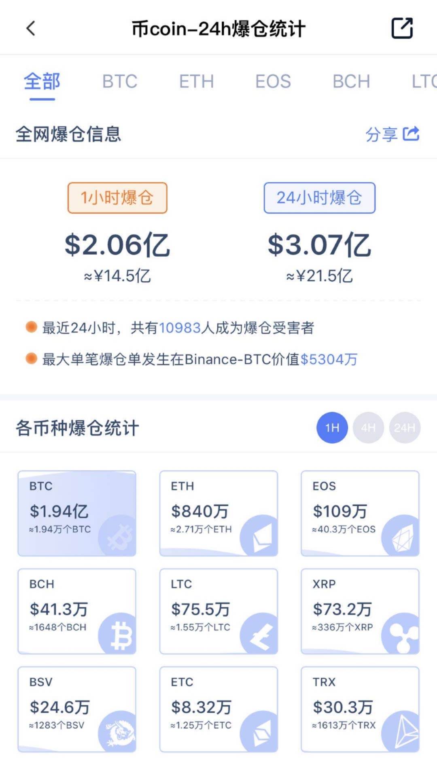Tap the Ethereum logo in ETH card
The image size is (437, 773).
pos(259,535)
